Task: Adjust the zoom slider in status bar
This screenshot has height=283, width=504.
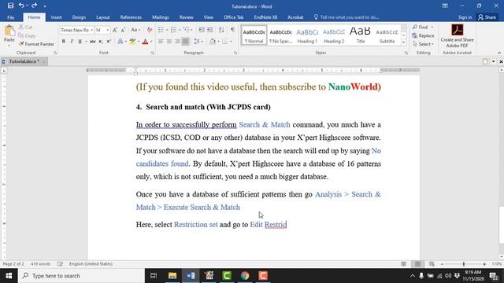Action: click(464, 264)
